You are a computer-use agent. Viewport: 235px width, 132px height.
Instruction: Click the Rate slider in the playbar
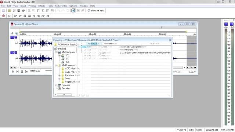click(x=48, y=71)
